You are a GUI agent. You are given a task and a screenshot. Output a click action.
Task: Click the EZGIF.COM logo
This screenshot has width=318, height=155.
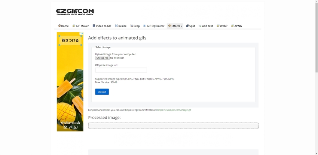point(75,12)
